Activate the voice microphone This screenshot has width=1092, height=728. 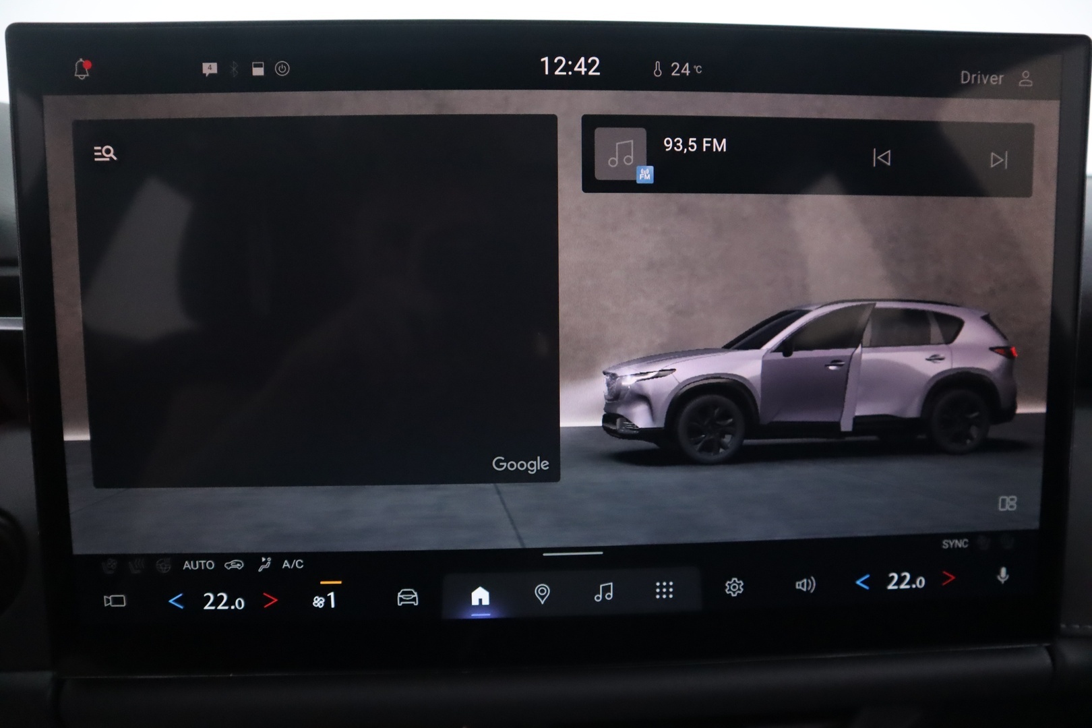(1002, 576)
